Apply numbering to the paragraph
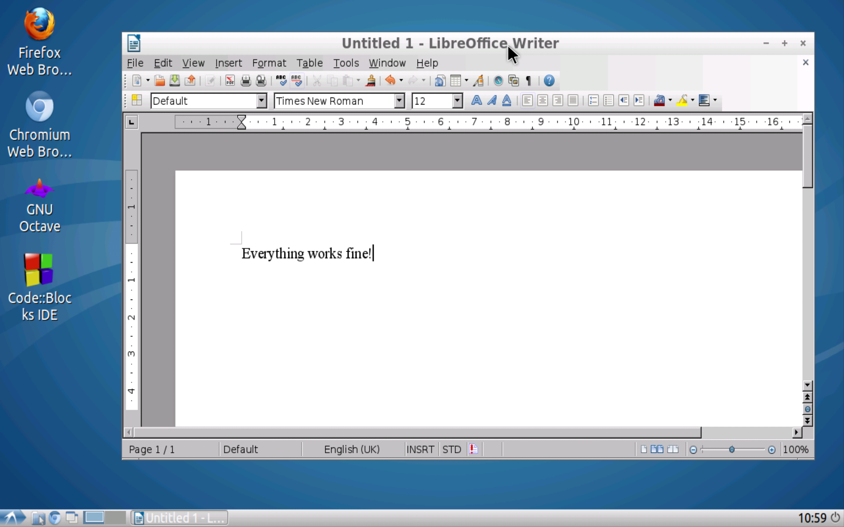The image size is (844, 527). tap(593, 101)
